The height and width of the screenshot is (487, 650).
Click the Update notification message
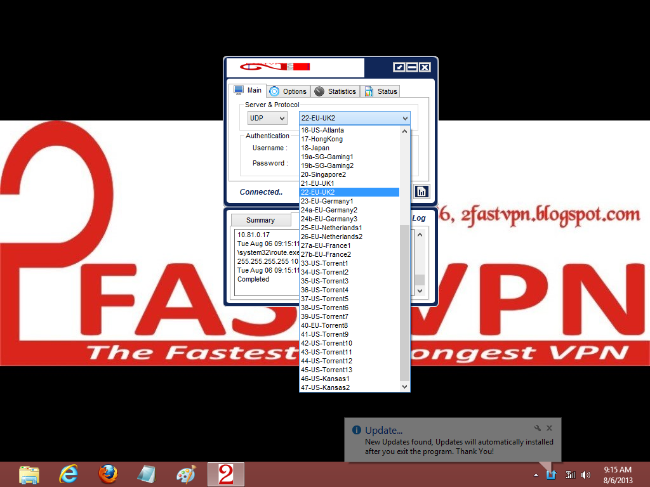[459, 447]
